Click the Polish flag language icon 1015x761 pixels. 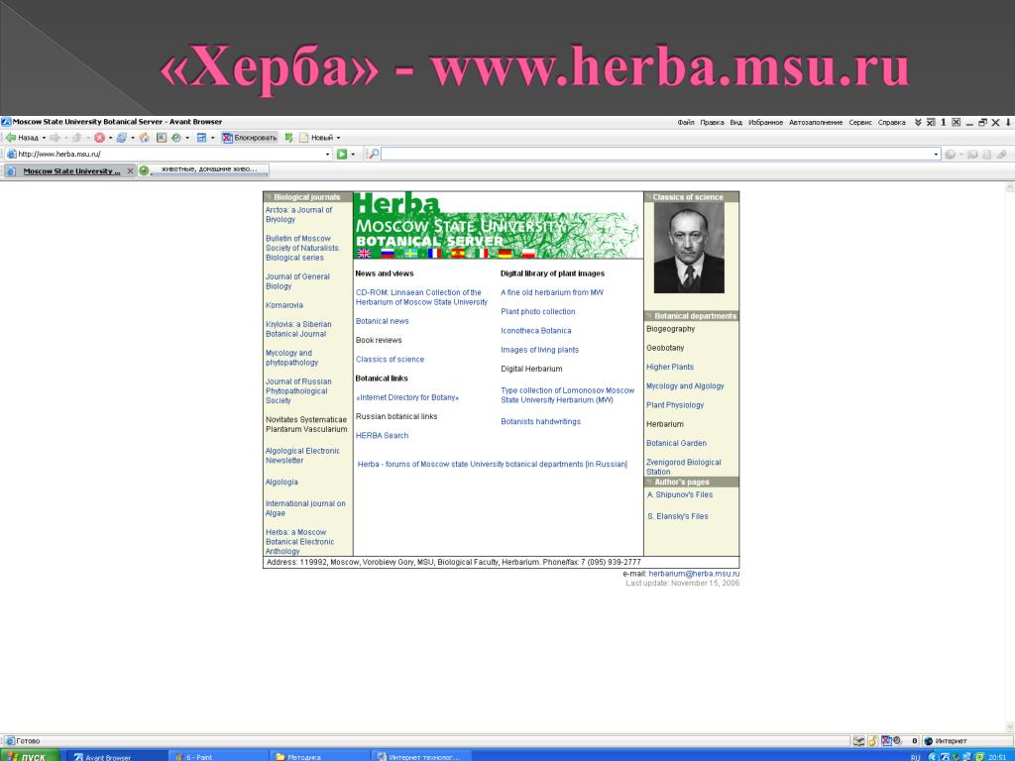point(529,253)
